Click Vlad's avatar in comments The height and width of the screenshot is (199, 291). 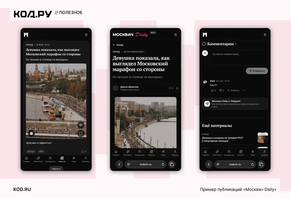205,82
